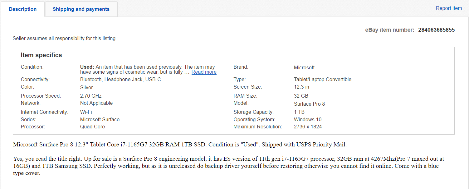Click the Tablet/Laptop Convertible type value
The width and height of the screenshot is (469, 189).
point(322,79)
